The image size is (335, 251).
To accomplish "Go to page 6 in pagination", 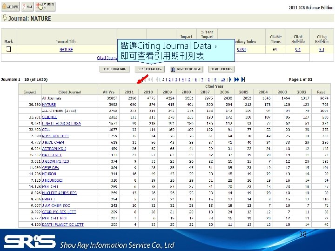I will (196, 79).
